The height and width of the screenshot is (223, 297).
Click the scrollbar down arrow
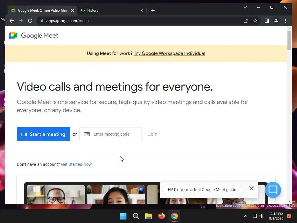coord(289,201)
